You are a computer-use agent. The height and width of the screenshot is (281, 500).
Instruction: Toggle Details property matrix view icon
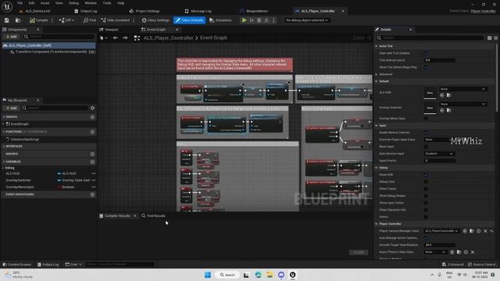click(490, 38)
